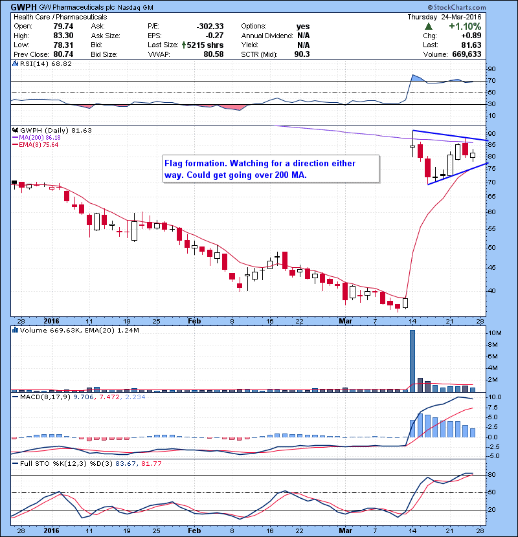Click the RSI(14) 68.82 label
The height and width of the screenshot is (537, 518).
click(x=46, y=63)
